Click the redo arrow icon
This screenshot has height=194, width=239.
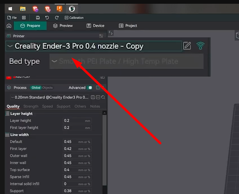pyautogui.click(x=57, y=18)
